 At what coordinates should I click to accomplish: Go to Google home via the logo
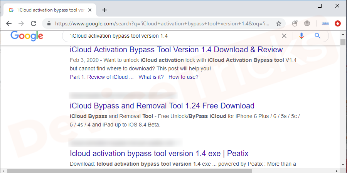[27, 36]
